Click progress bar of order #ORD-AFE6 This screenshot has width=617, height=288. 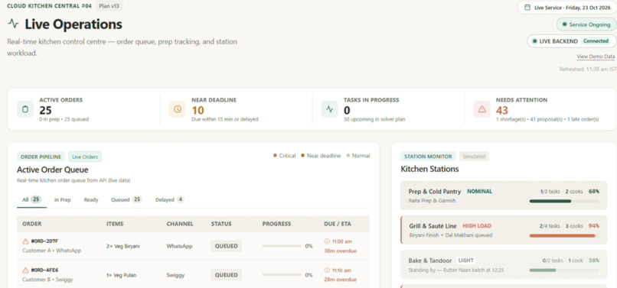tap(282, 275)
